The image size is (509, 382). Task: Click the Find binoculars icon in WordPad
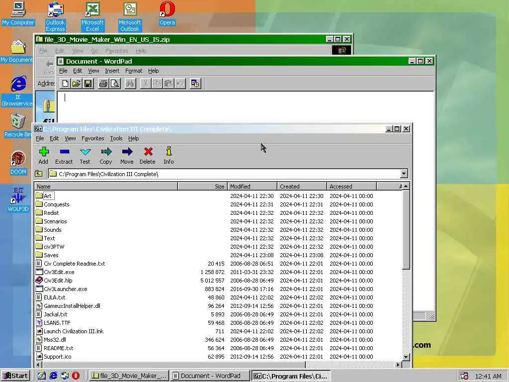pyautogui.click(x=130, y=84)
